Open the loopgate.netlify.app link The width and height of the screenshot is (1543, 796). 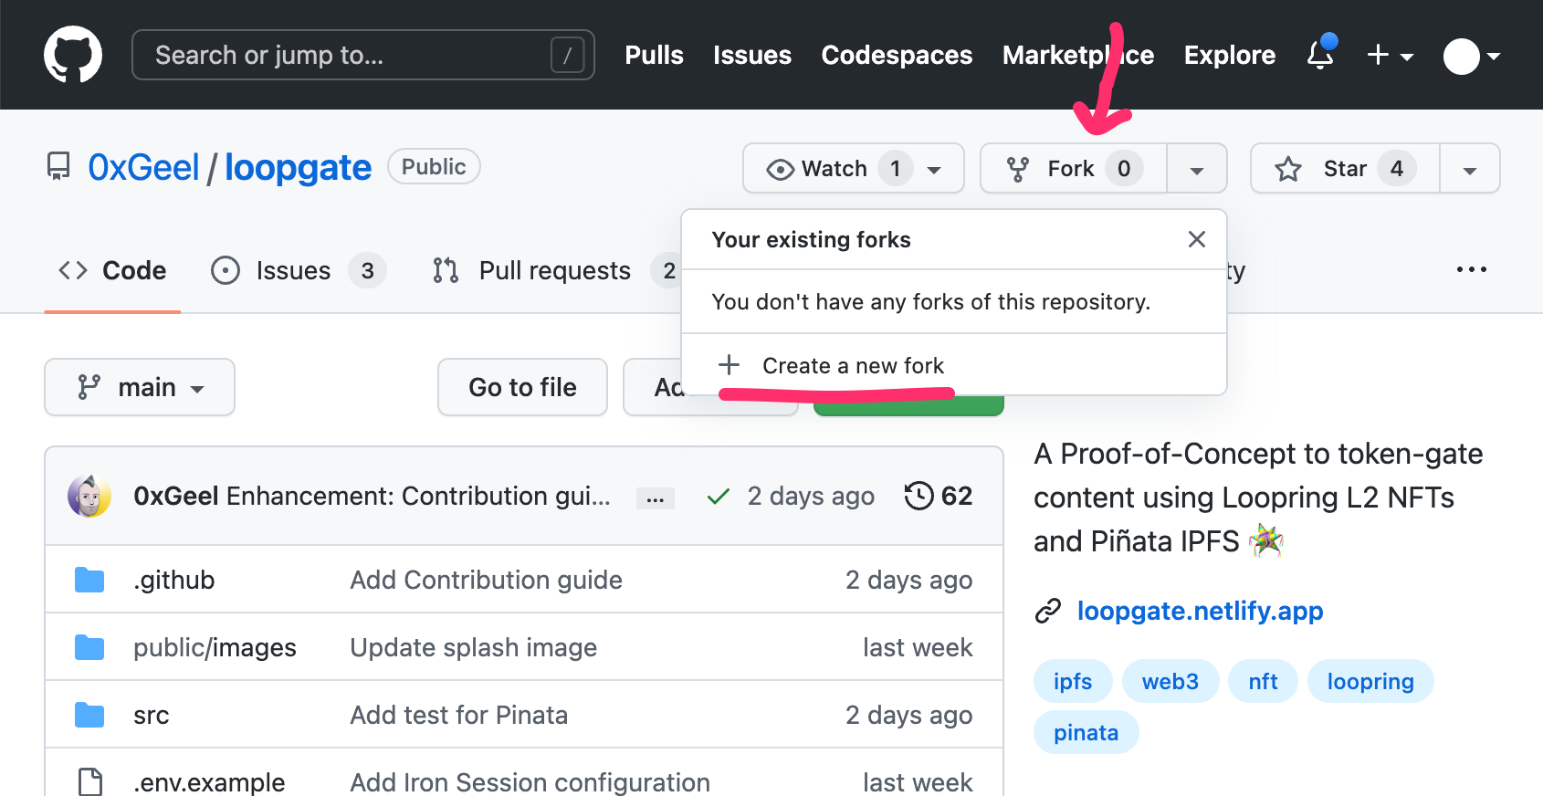(1200, 611)
